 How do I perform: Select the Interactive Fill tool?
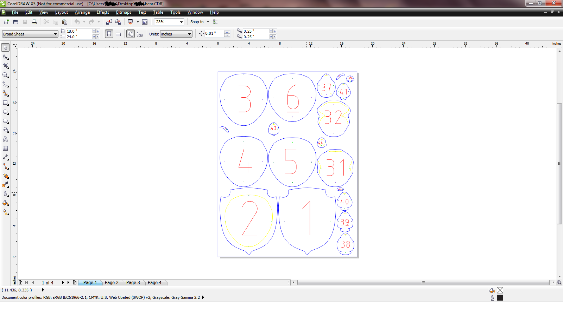(5, 212)
